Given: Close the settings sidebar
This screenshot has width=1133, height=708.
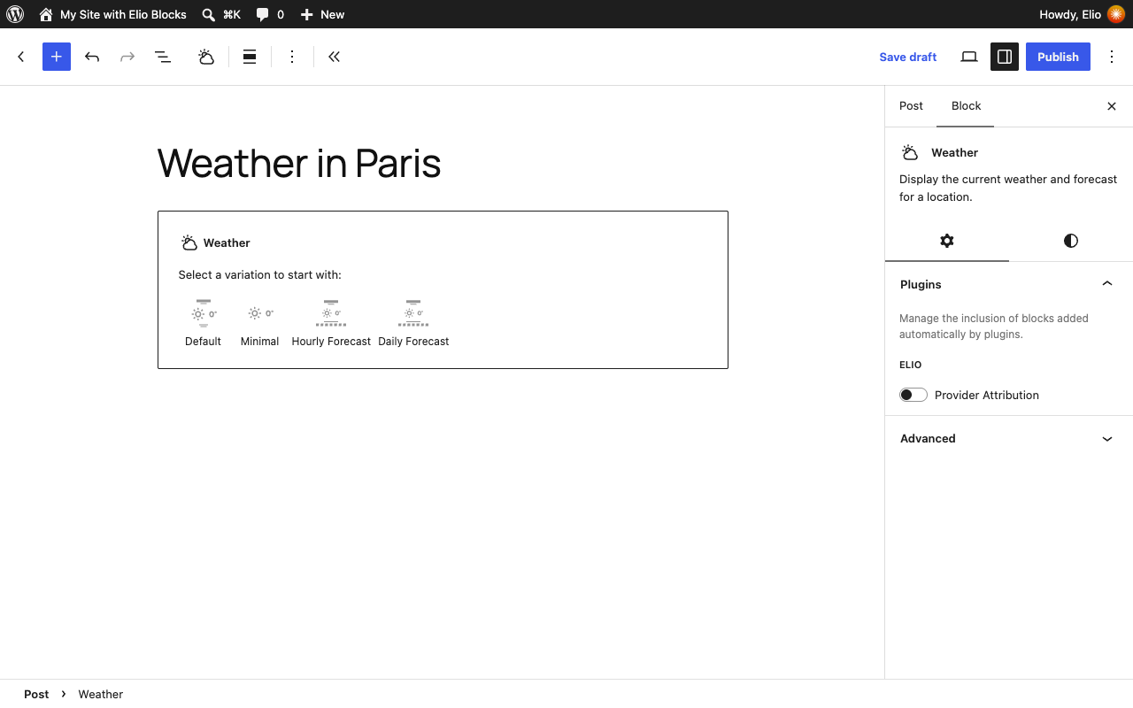Looking at the screenshot, I should 1112,106.
